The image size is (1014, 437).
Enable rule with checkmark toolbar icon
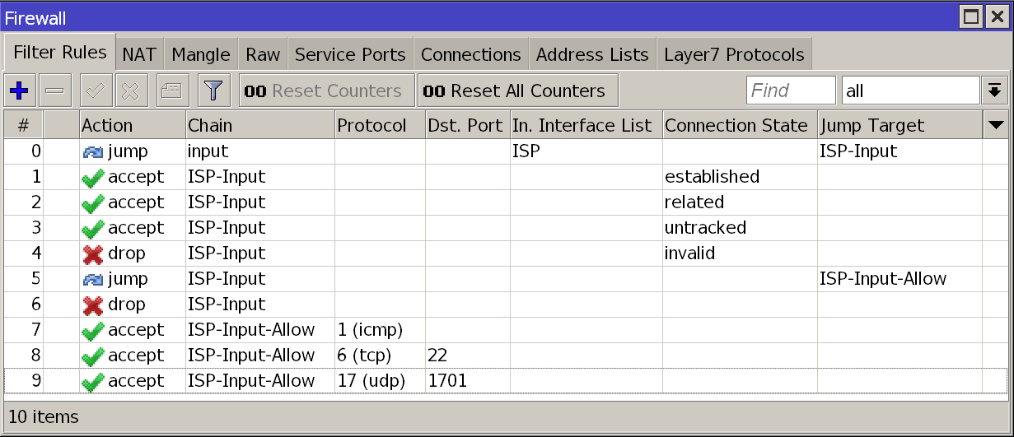click(96, 91)
